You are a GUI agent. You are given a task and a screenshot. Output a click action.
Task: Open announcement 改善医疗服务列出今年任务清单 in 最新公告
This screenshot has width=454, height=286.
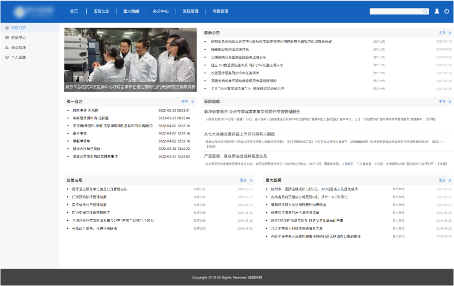coord(235,73)
